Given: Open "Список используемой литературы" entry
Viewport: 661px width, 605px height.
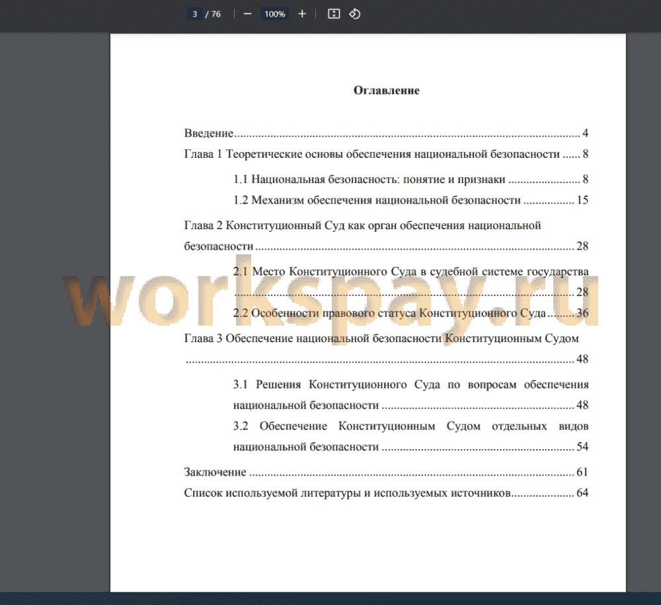Looking at the screenshot, I should 386,493.
